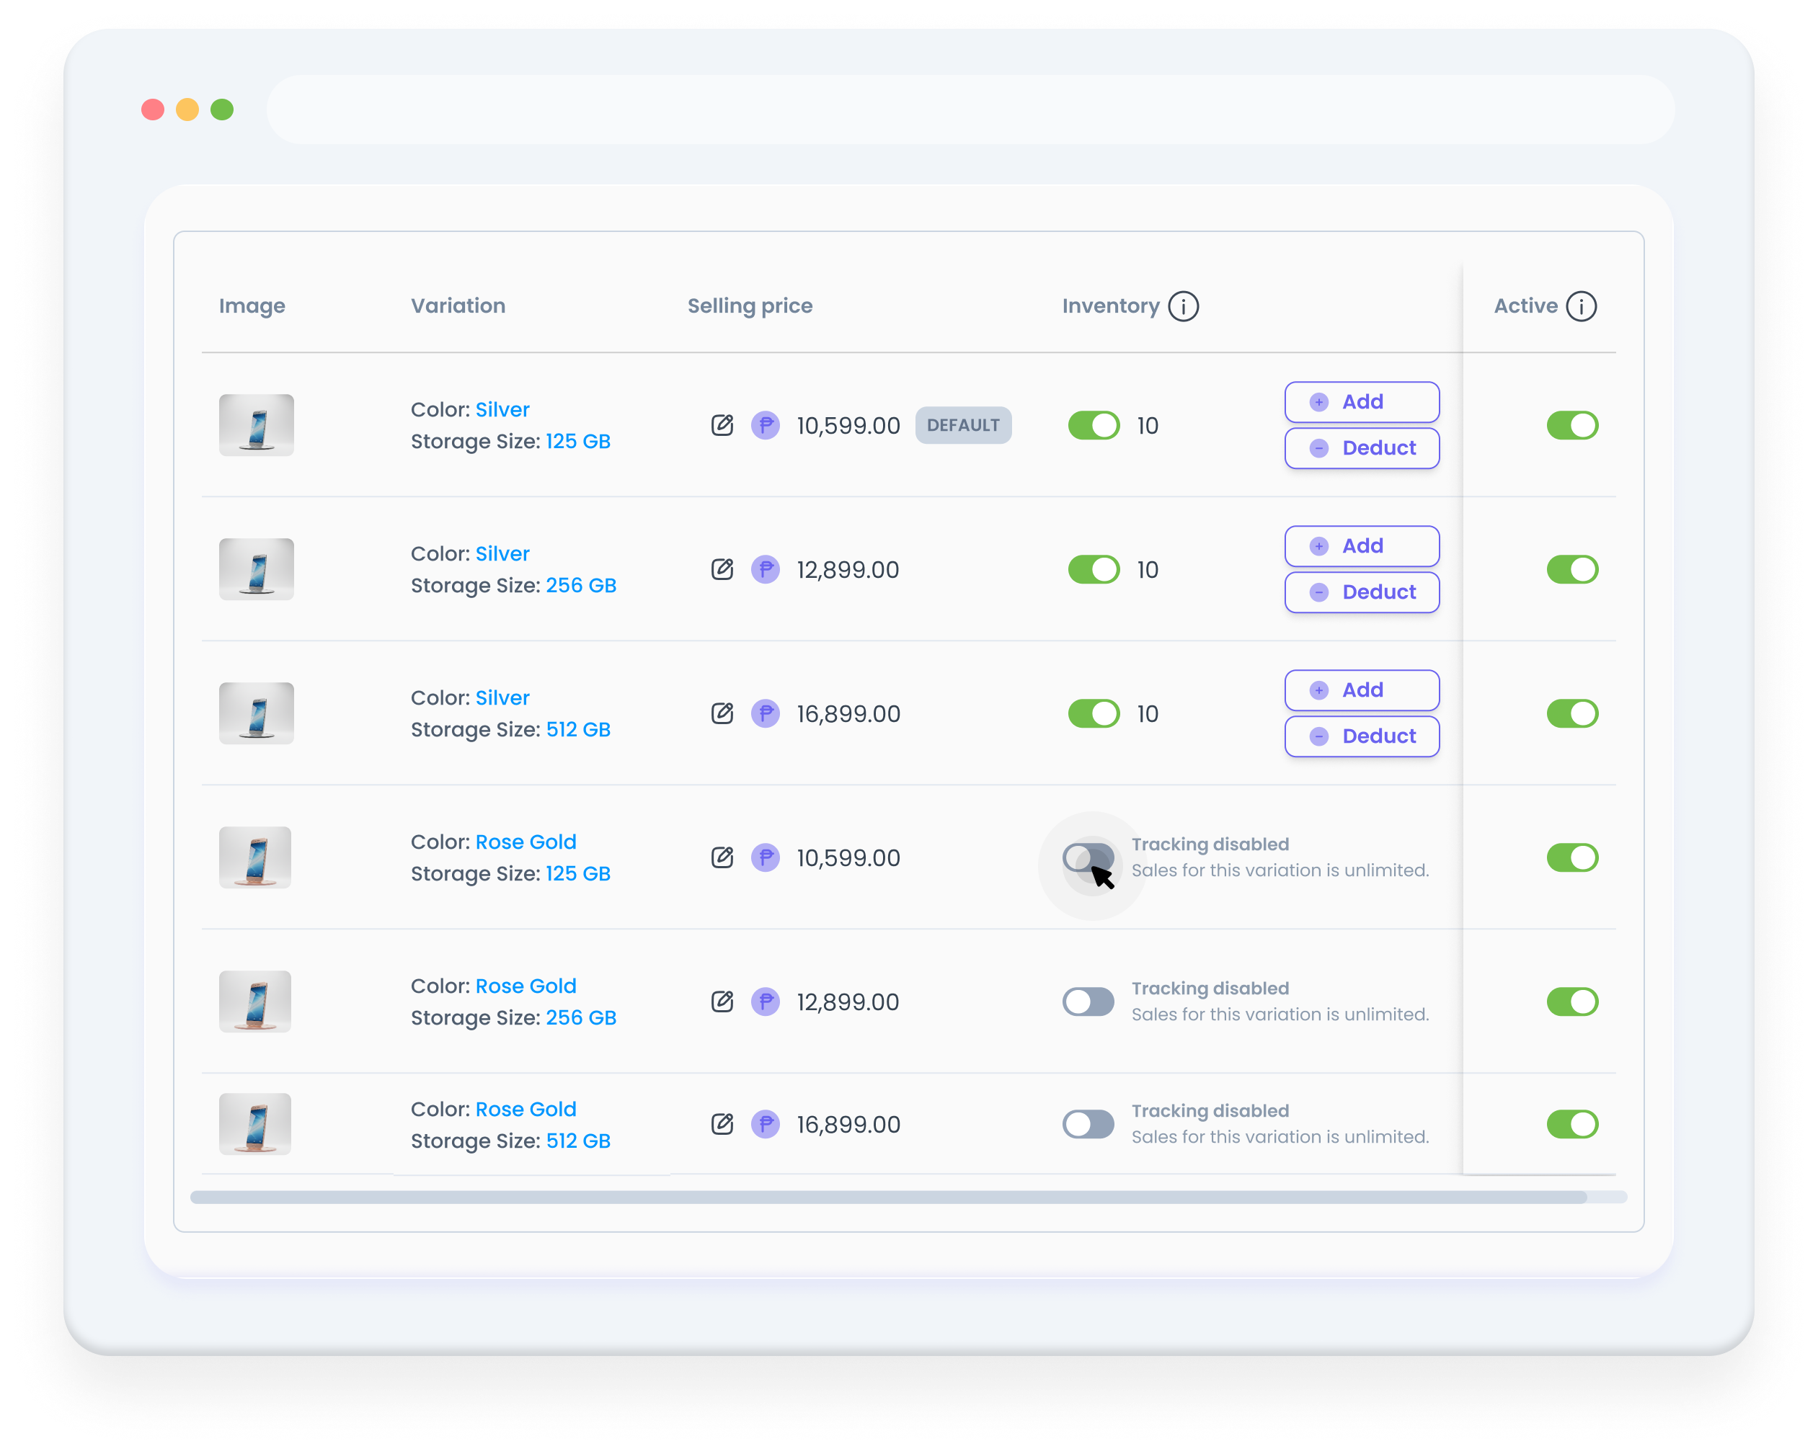This screenshot has width=1818, height=1454.
Task: Edit price of Rose Gold 256 GB variation
Action: 722,1002
